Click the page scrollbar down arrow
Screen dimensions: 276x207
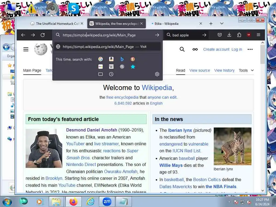[x=263, y=191]
